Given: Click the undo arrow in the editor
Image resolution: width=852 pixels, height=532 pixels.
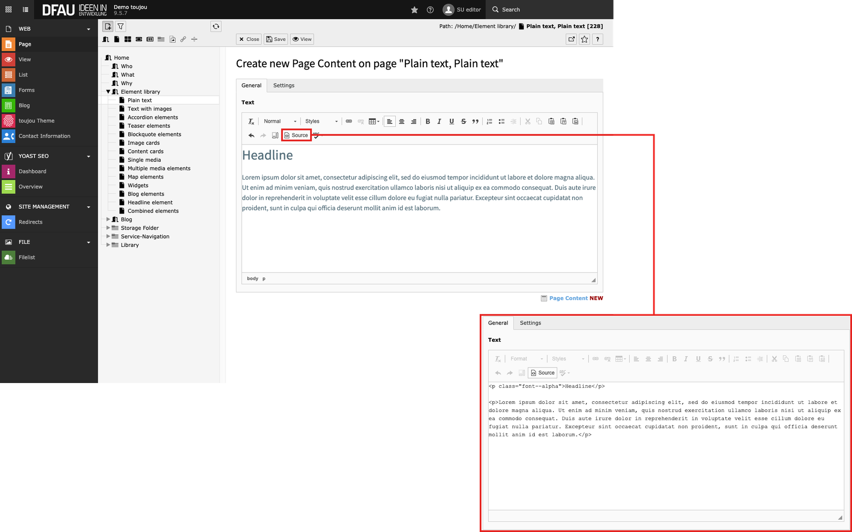Looking at the screenshot, I should 251,136.
